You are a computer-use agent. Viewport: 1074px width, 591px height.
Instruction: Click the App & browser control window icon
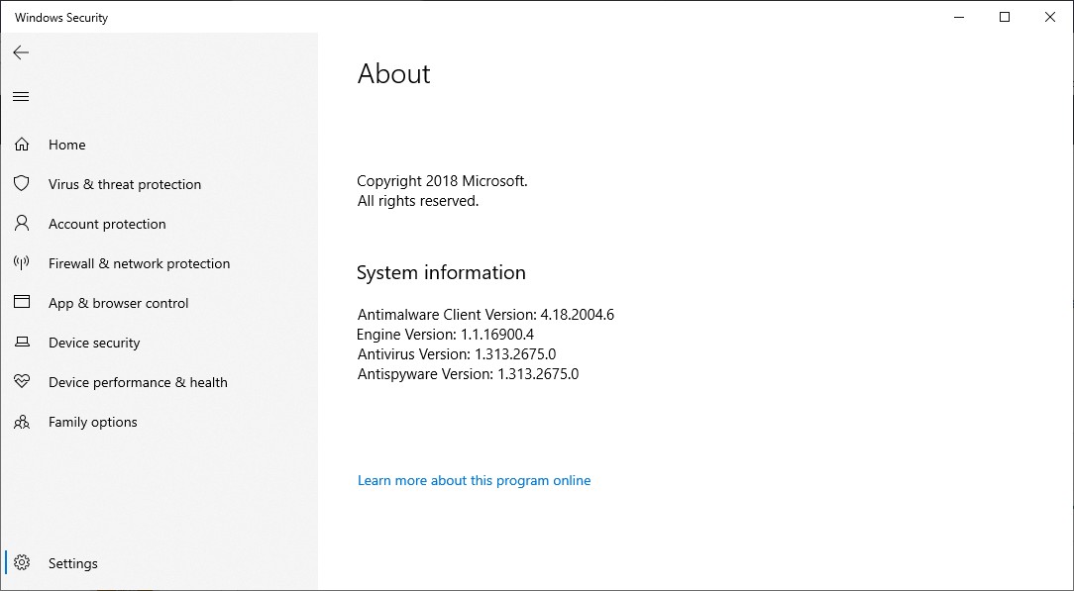point(22,303)
